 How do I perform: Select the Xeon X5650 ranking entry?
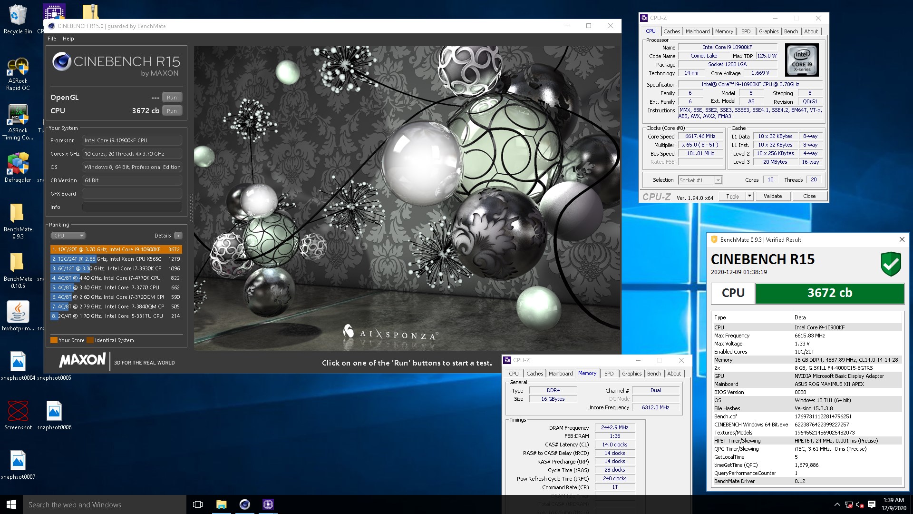(x=116, y=259)
